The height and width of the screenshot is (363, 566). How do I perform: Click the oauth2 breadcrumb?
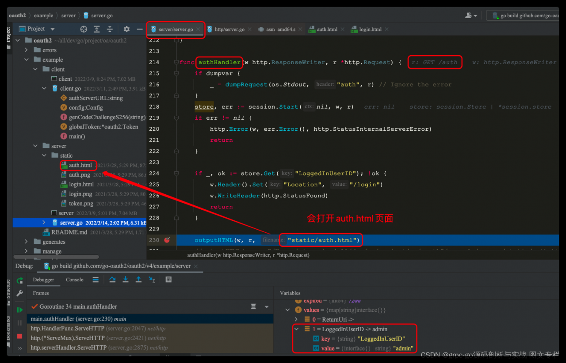click(17, 15)
